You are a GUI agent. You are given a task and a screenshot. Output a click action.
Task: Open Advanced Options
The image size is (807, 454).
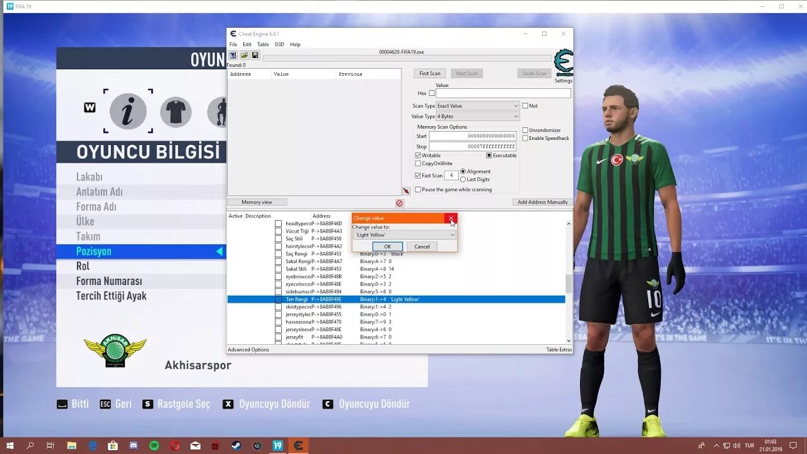(x=248, y=350)
